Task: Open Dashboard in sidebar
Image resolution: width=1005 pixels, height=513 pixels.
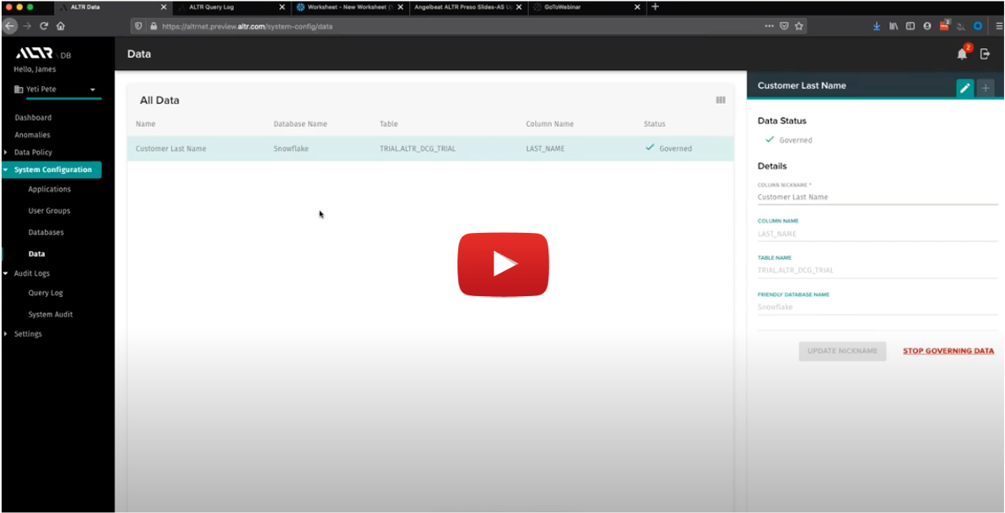Action: point(33,118)
